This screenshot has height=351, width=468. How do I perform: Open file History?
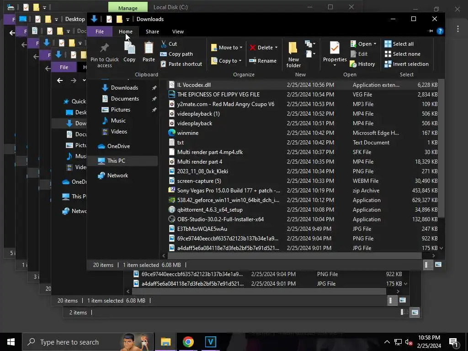(x=362, y=64)
